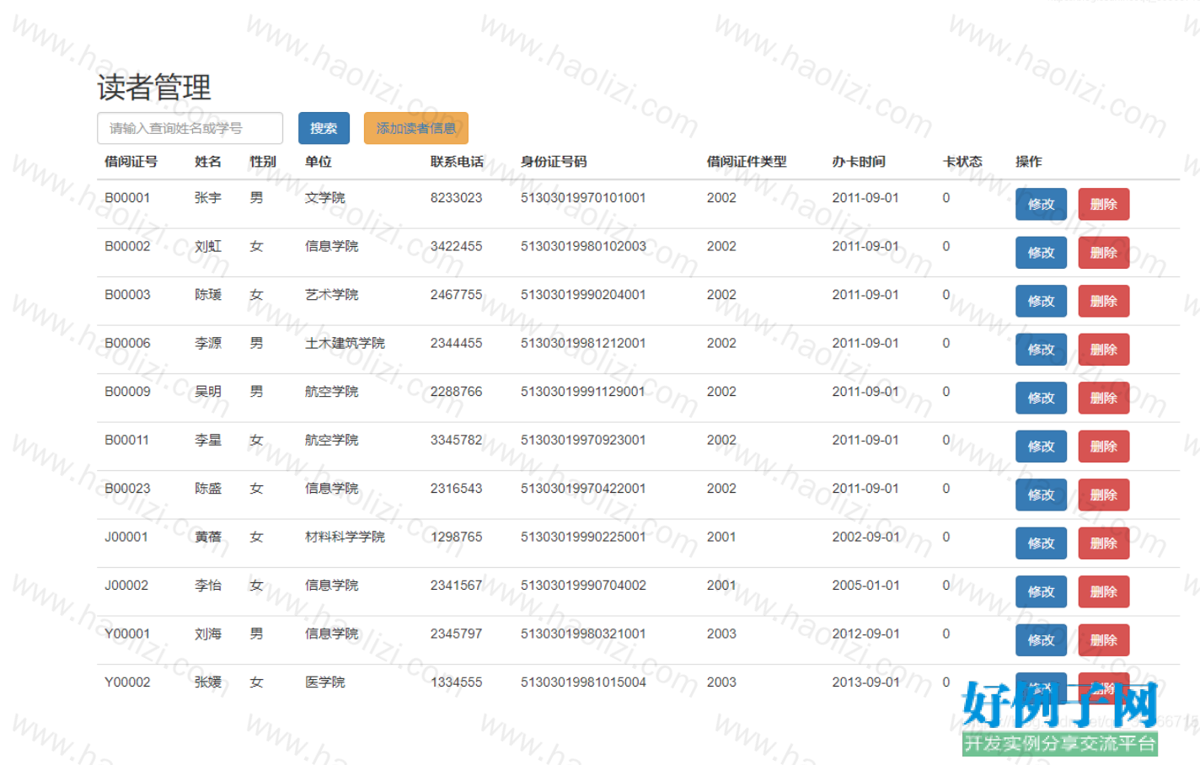Select card number B00011
The width and height of the screenshot is (1200, 765).
[x=126, y=440]
